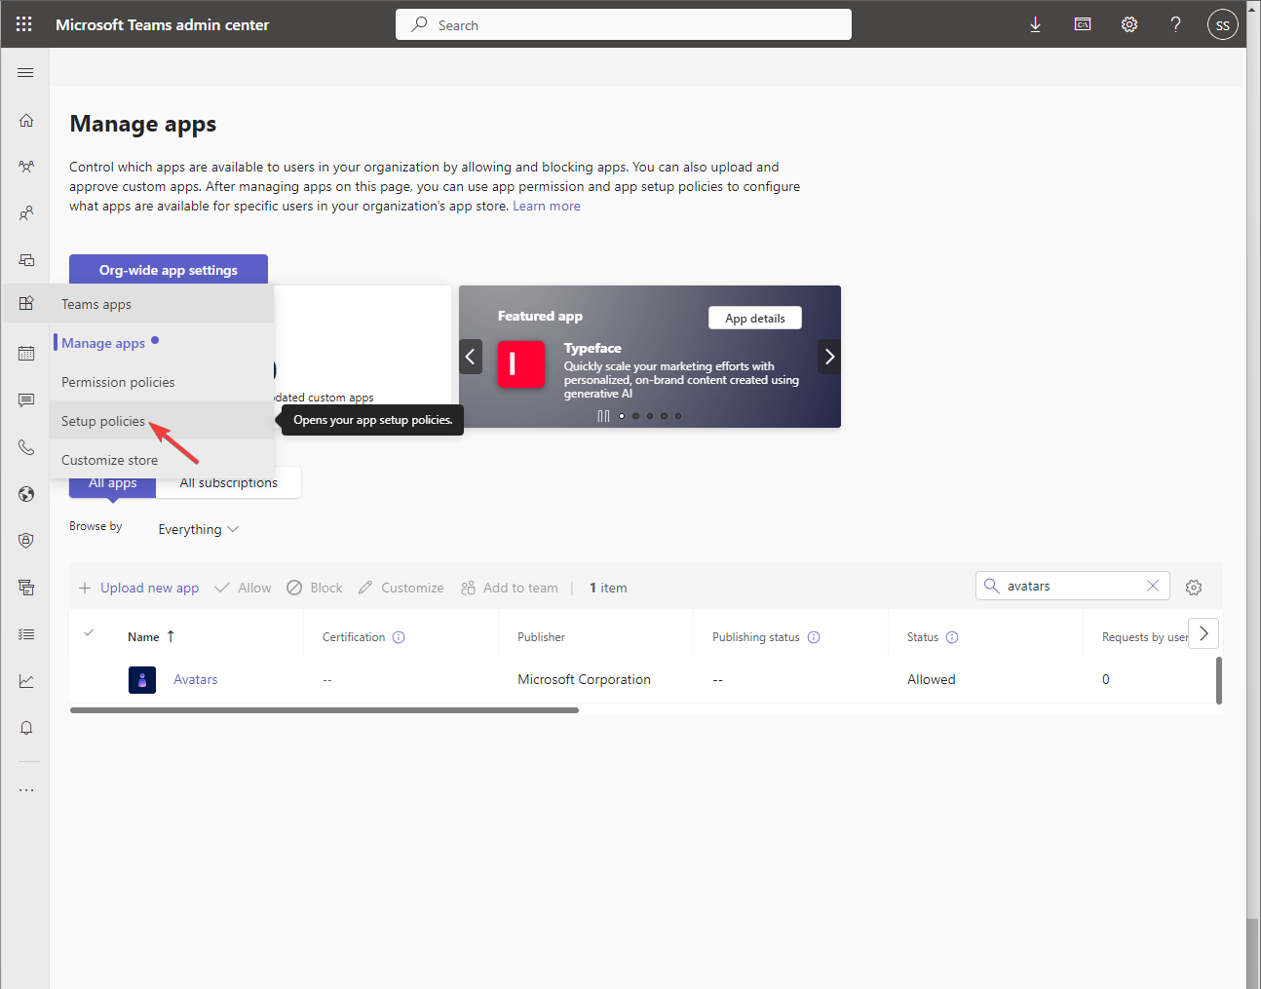Open table column settings gear
The image size is (1261, 989).
(x=1194, y=588)
